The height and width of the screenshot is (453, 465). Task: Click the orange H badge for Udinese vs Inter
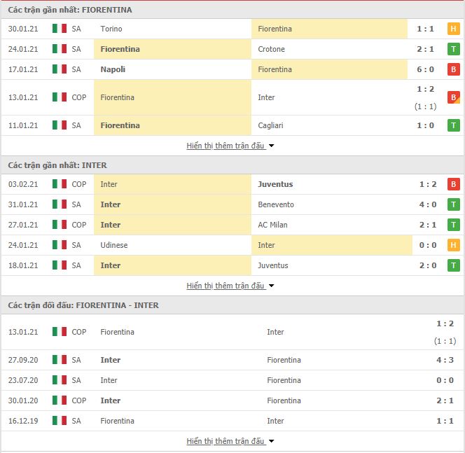(453, 245)
